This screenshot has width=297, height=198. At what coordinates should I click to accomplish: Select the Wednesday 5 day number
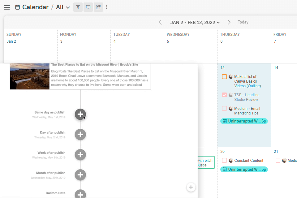coord(168,41)
